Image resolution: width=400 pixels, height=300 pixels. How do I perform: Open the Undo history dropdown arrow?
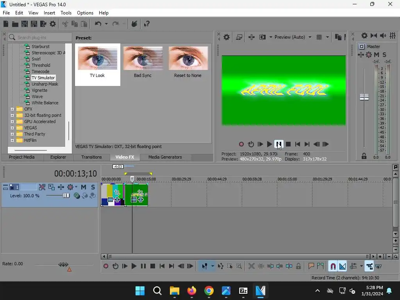point(106,24)
